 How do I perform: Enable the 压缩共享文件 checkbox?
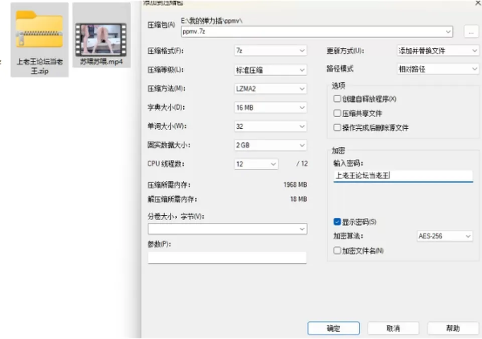click(337, 113)
